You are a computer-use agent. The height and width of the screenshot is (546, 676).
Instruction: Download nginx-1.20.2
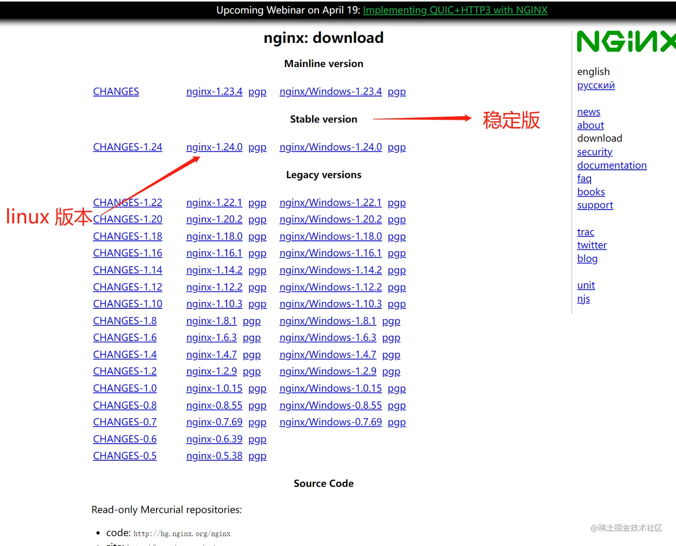214,219
